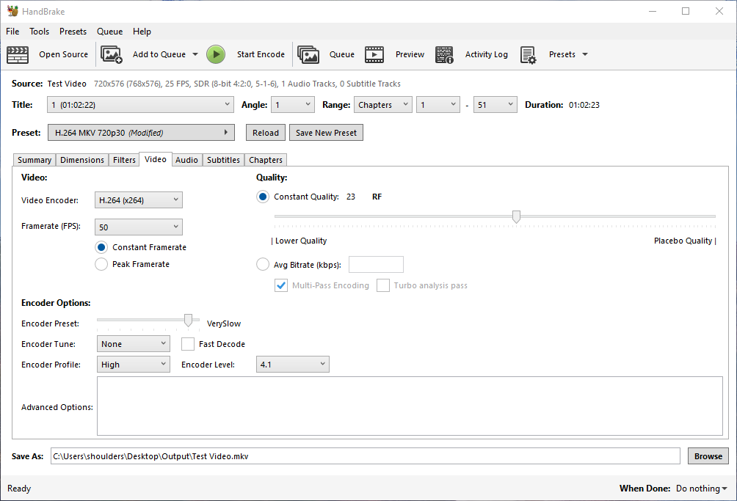Open the Help menu
Viewport: 737px width, 501px height.
tap(142, 32)
